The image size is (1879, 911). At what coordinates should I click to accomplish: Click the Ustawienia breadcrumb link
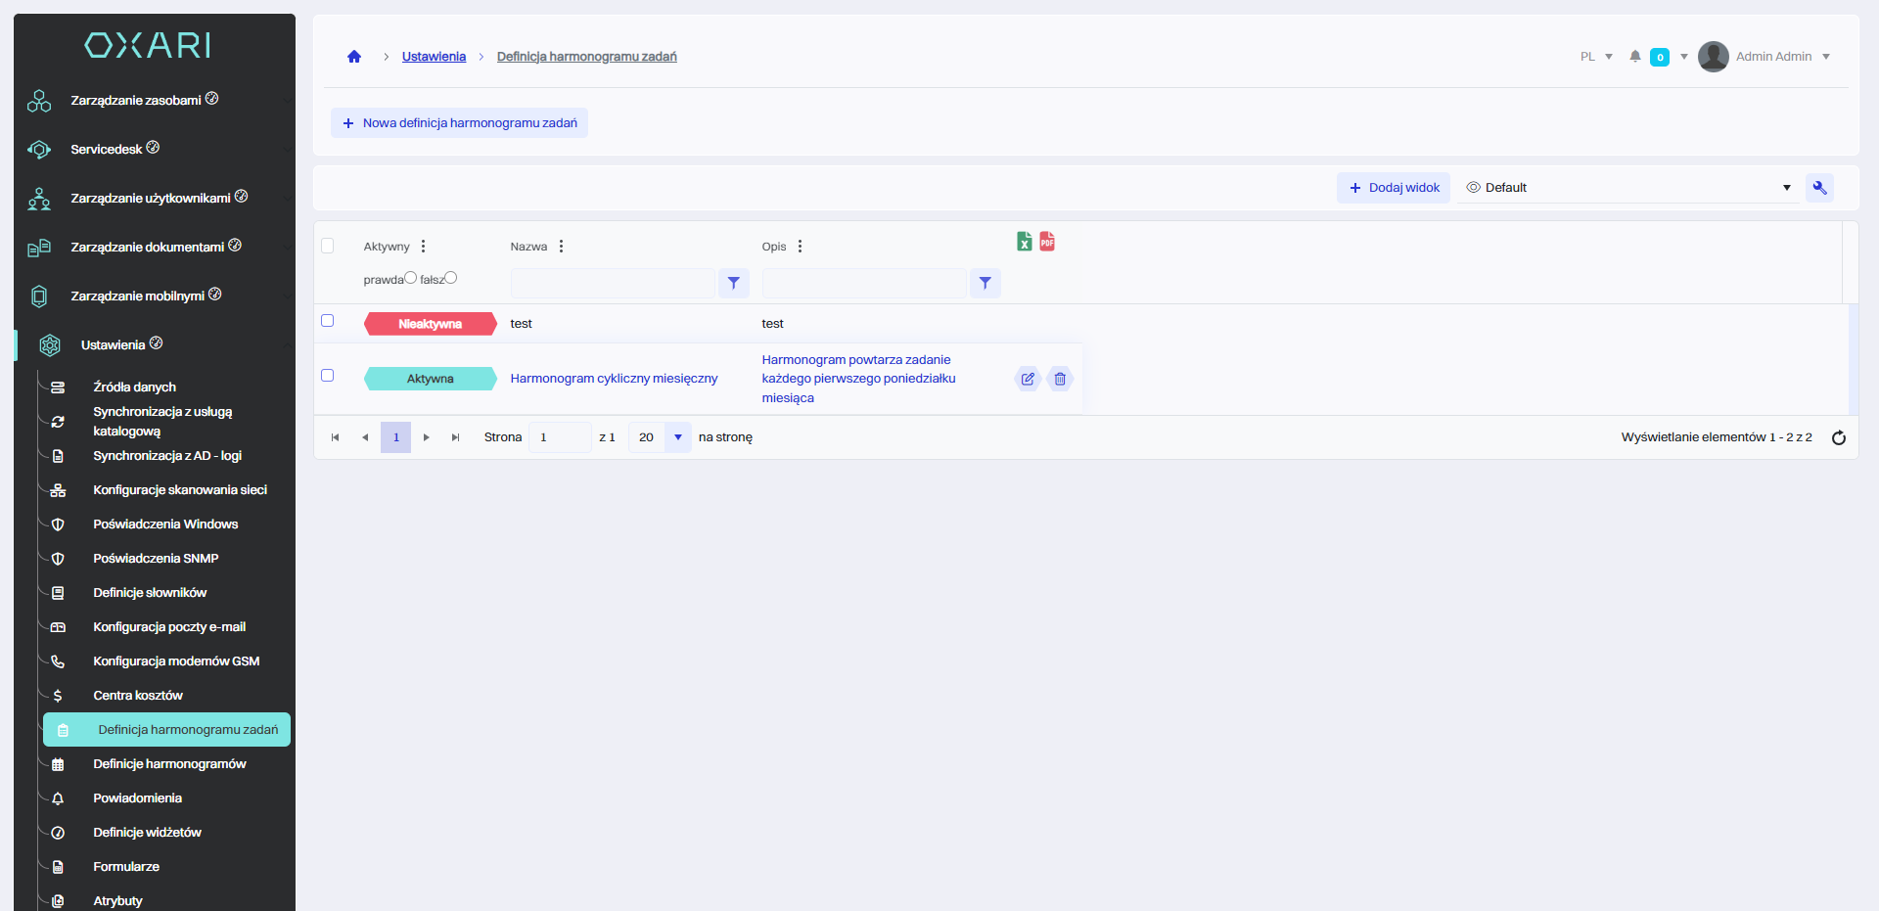(x=434, y=57)
